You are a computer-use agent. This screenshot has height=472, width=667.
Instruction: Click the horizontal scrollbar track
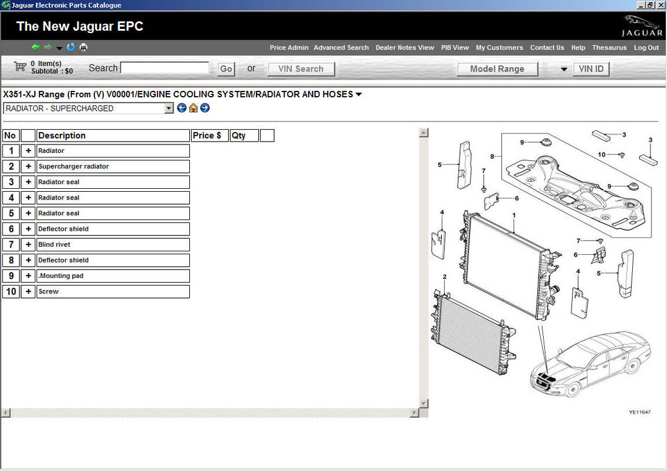pos(210,413)
